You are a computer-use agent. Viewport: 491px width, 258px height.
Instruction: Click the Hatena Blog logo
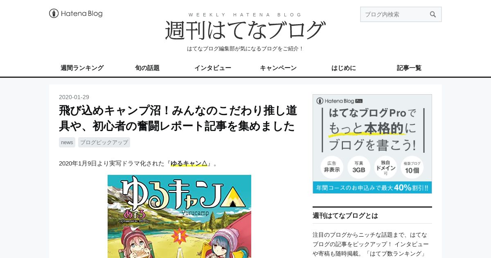click(x=76, y=14)
